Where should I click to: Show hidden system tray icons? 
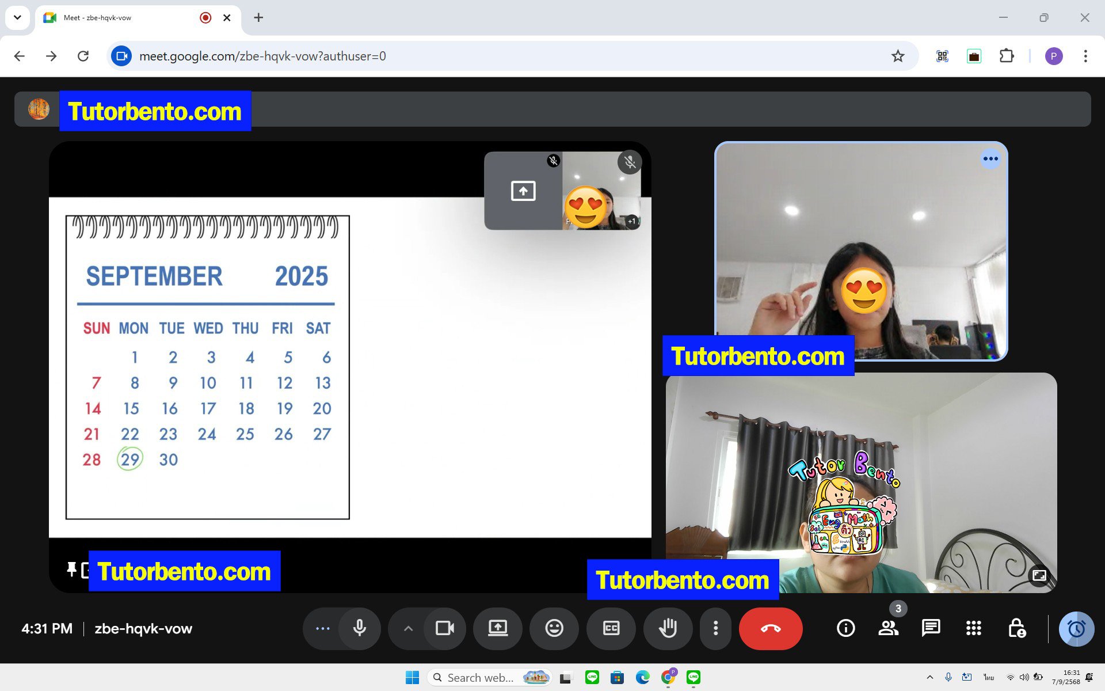[x=929, y=678]
